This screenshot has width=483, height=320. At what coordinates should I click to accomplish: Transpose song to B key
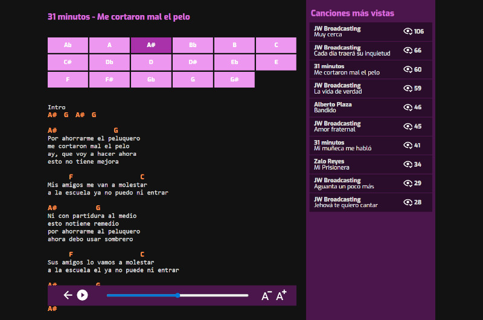pos(234,45)
